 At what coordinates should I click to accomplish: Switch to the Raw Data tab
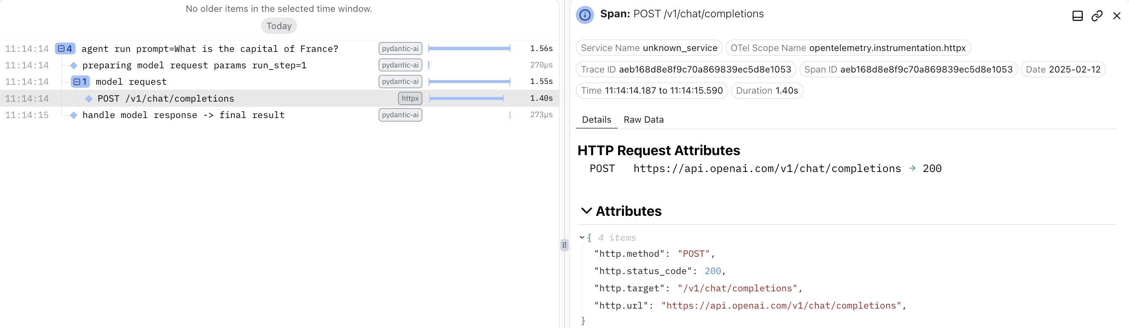point(643,120)
